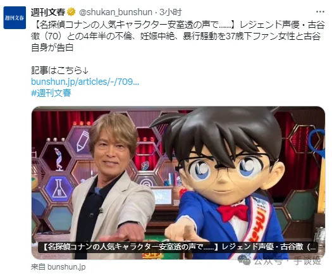Click the statue figurine hexagon in image
Viewport: 332px width, 274px height.
57,158
